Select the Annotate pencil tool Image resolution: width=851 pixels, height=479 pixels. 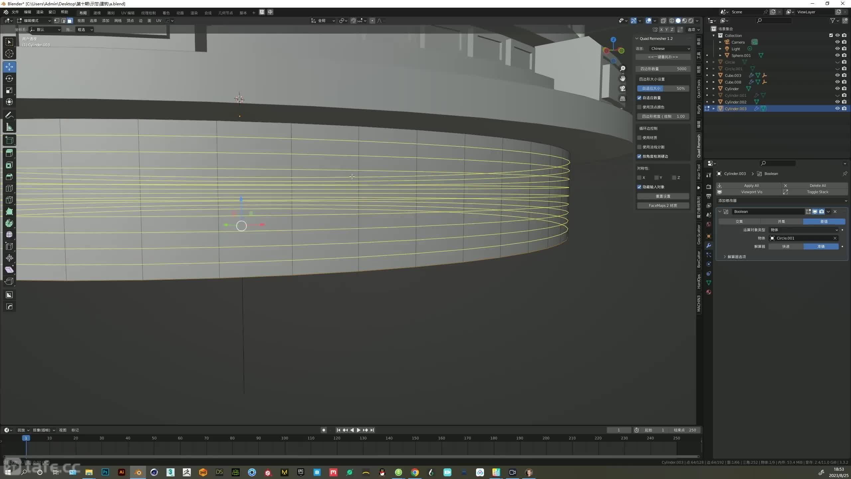pyautogui.click(x=9, y=115)
